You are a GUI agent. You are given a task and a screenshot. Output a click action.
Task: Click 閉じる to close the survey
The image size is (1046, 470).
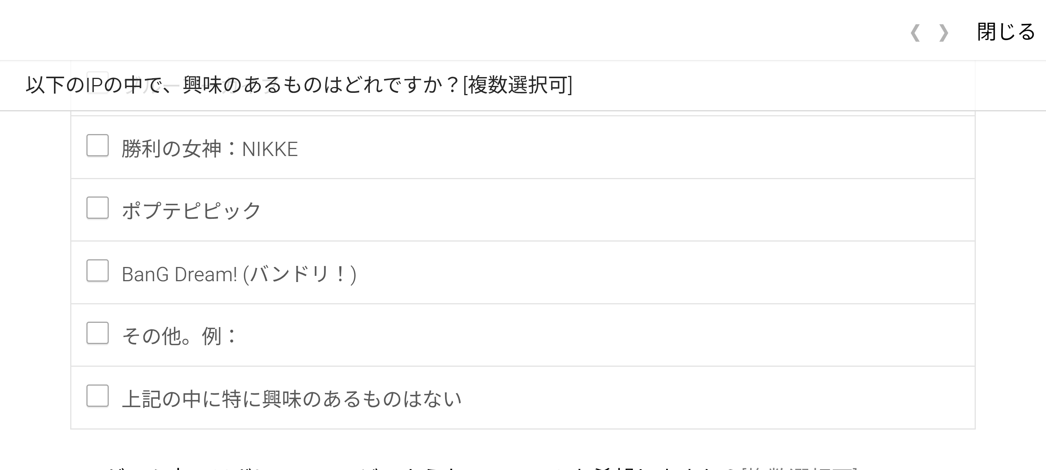click(1006, 32)
